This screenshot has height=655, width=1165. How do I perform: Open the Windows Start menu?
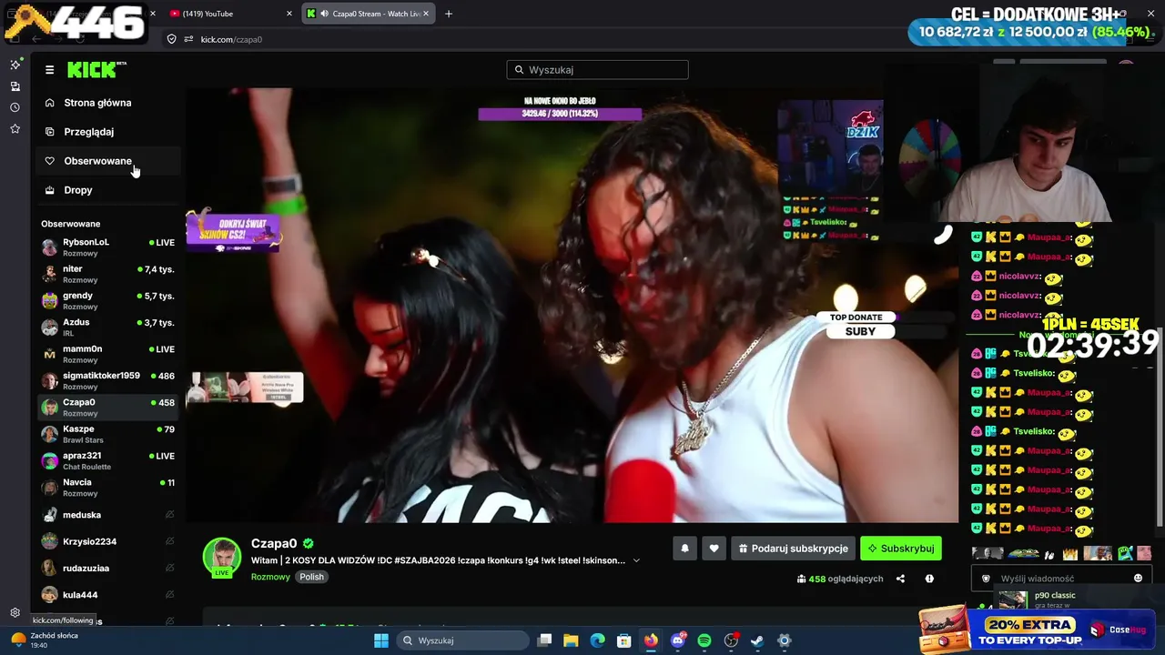(381, 640)
